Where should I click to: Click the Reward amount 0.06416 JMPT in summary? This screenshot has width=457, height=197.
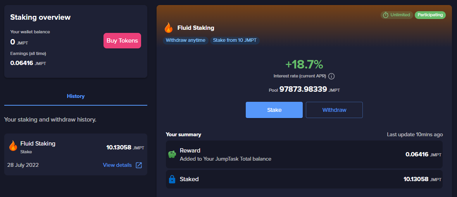coord(423,154)
